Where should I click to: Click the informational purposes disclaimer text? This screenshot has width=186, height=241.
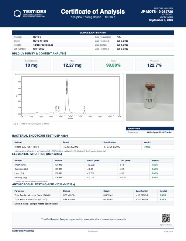coord(84,219)
